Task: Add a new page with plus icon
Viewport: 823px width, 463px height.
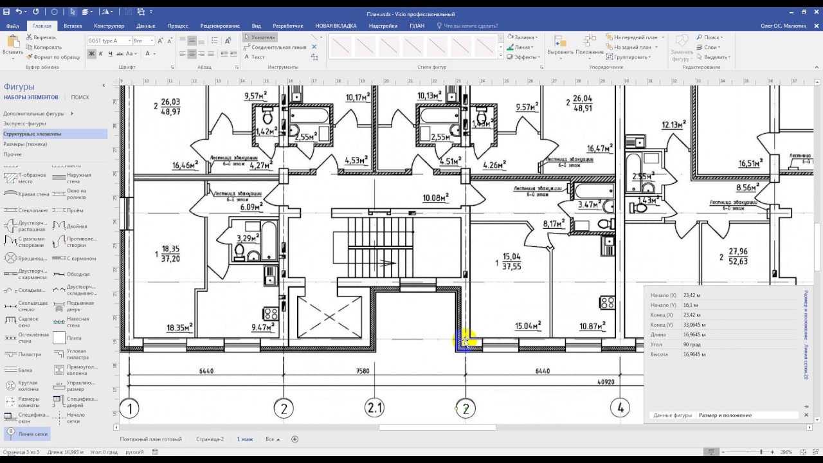Action: (295, 439)
